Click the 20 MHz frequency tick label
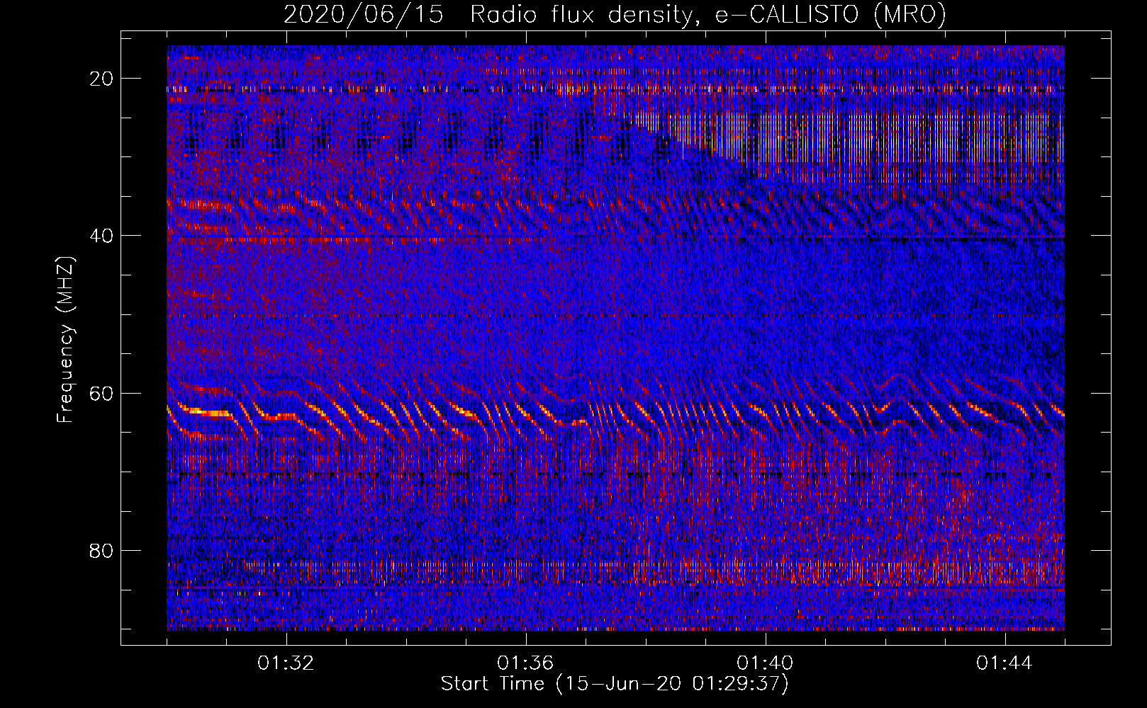Viewport: 1147px width, 708px height. click(x=101, y=79)
